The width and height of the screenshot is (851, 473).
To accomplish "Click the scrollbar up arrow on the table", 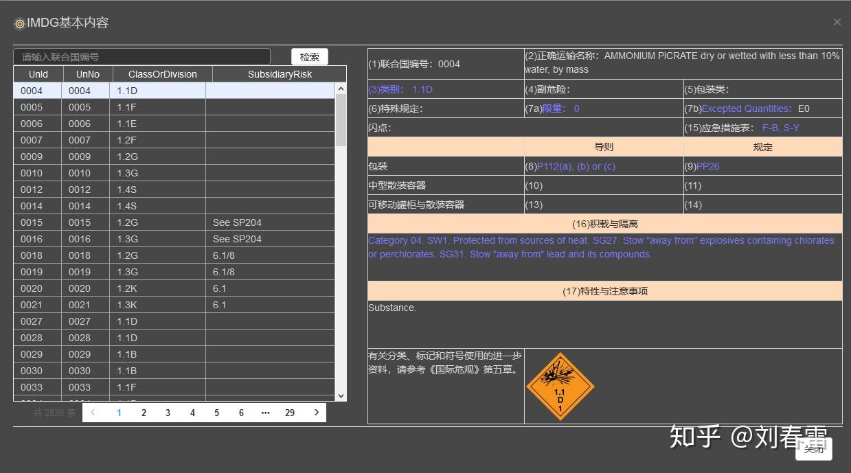I will tap(341, 87).
